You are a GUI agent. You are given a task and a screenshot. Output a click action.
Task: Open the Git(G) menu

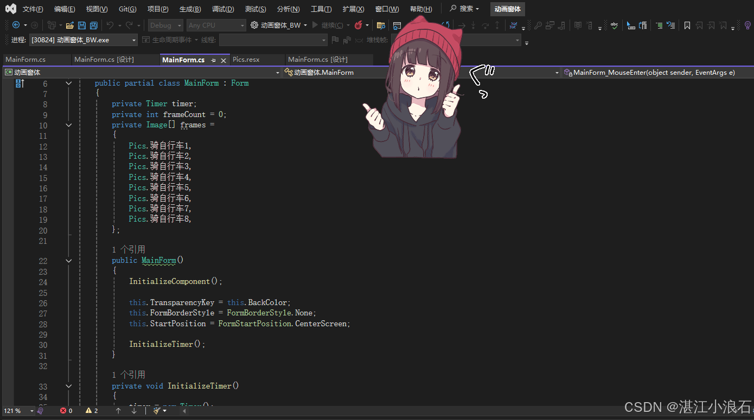pyautogui.click(x=127, y=9)
